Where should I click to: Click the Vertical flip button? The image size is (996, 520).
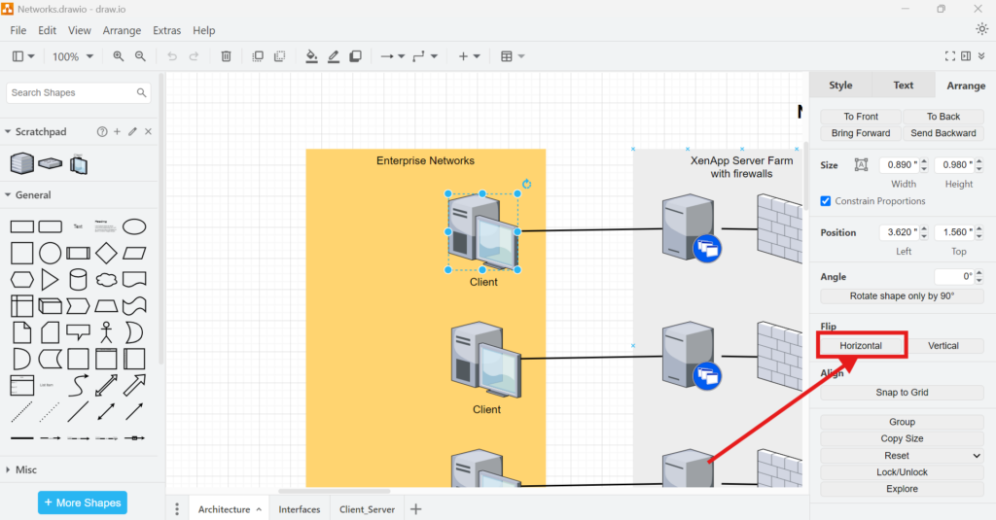pyautogui.click(x=943, y=345)
